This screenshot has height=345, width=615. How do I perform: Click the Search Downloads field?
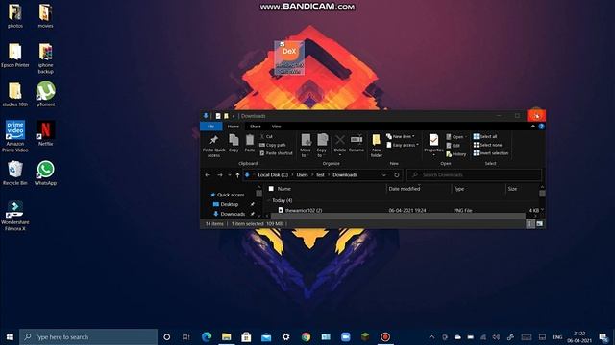(x=474, y=174)
